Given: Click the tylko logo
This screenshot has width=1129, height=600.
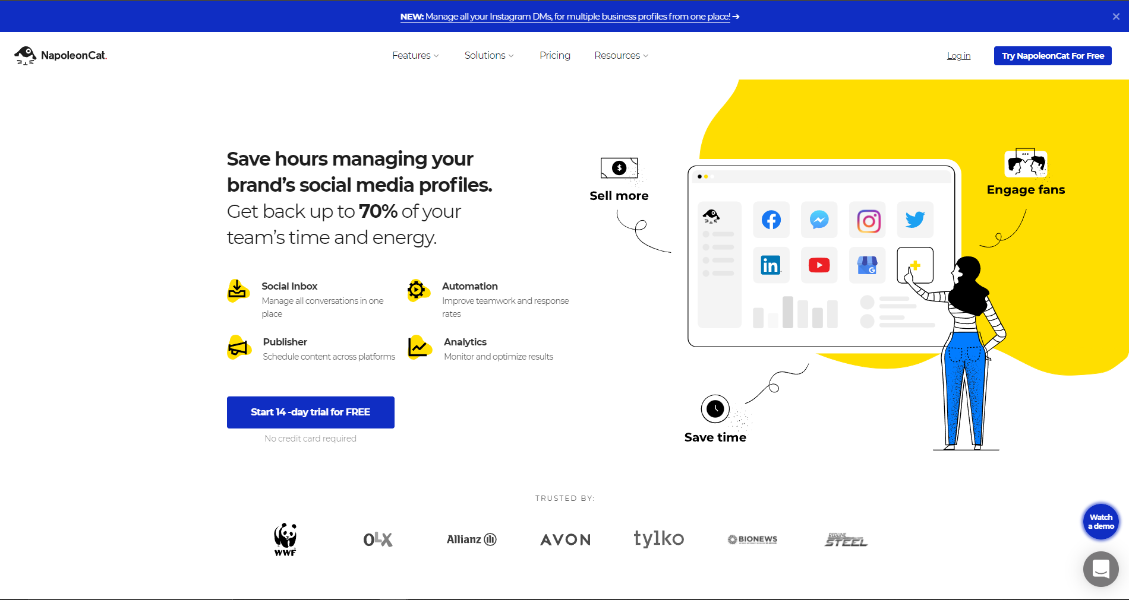Looking at the screenshot, I should point(659,539).
